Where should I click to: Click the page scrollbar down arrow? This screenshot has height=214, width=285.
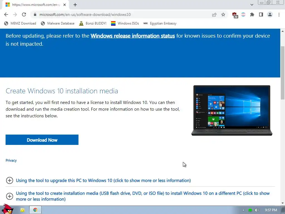[x=283, y=203]
